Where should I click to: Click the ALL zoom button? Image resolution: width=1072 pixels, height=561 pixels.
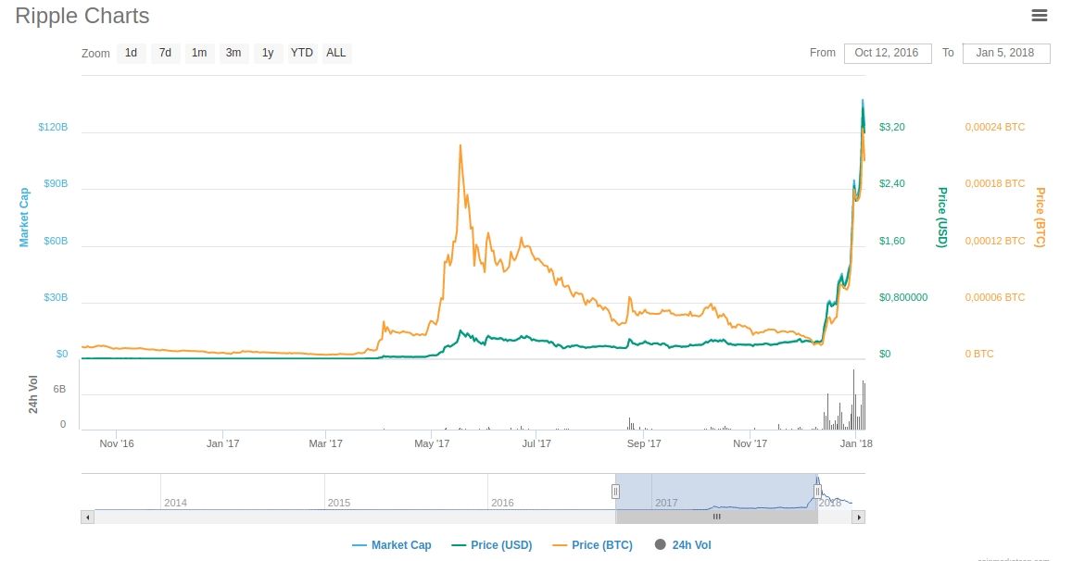335,53
